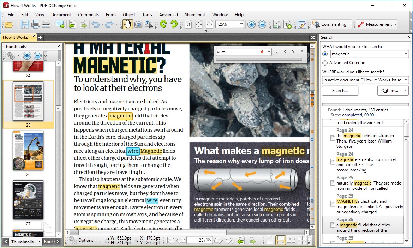The width and height of the screenshot is (413, 248).
Task: Go to the previous 'wire' match in find box
Action: (285, 52)
